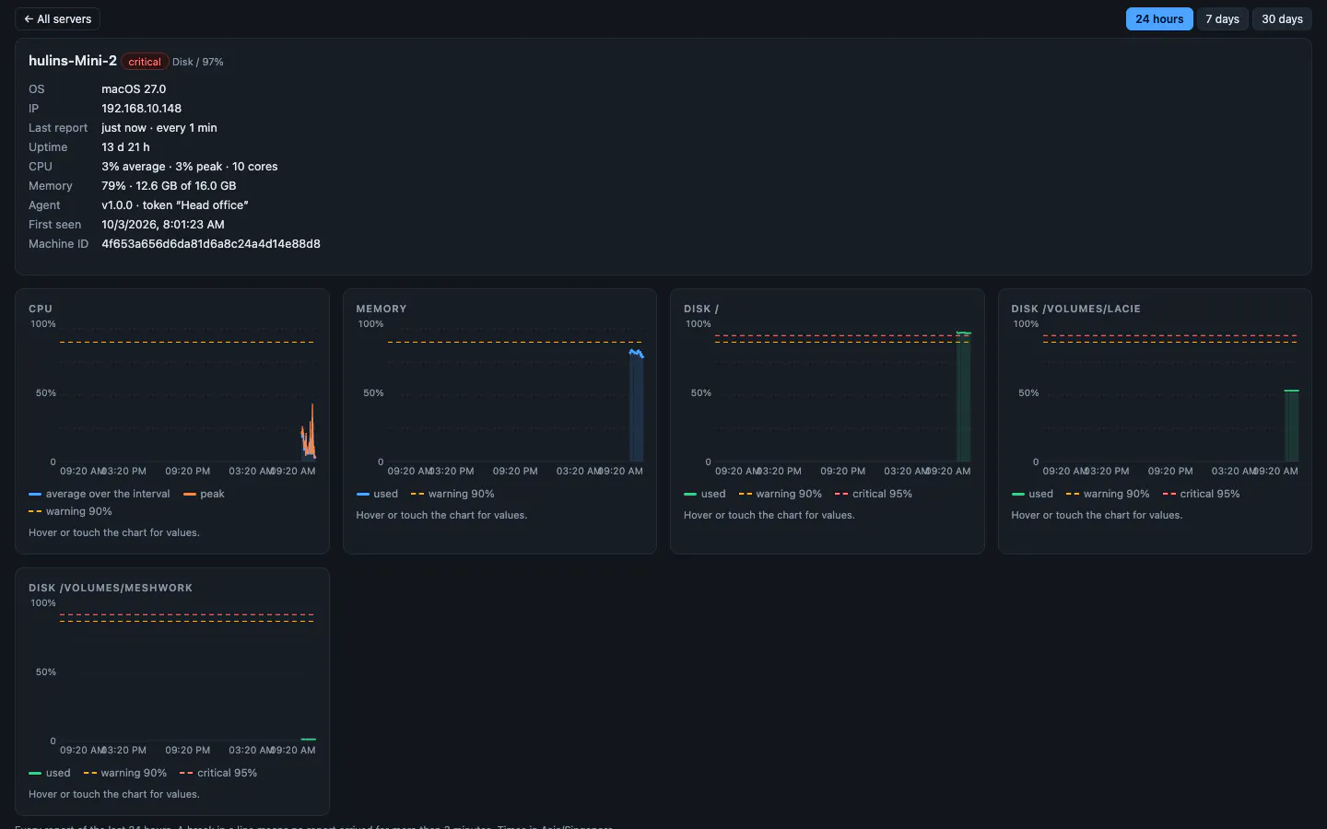
Task: Click the red critical status badge
Action: click(x=145, y=62)
